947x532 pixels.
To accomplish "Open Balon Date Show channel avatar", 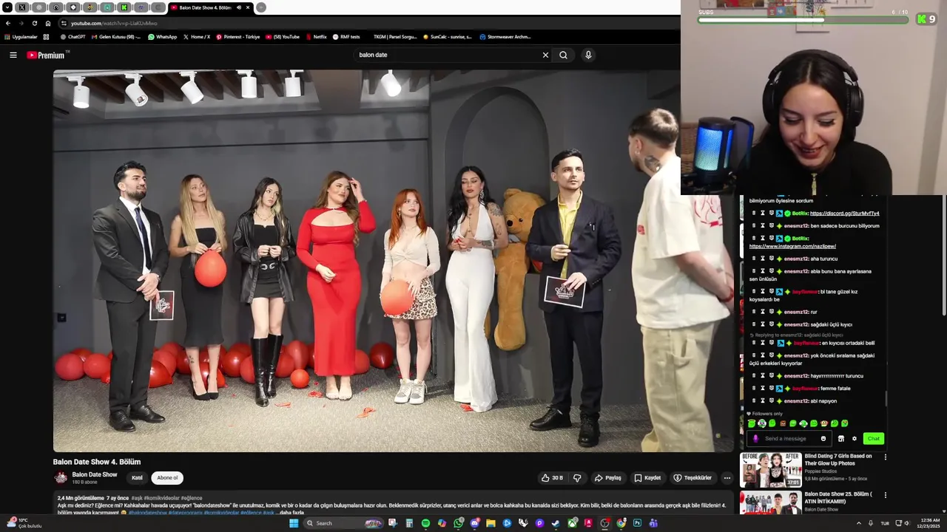I will click(61, 477).
